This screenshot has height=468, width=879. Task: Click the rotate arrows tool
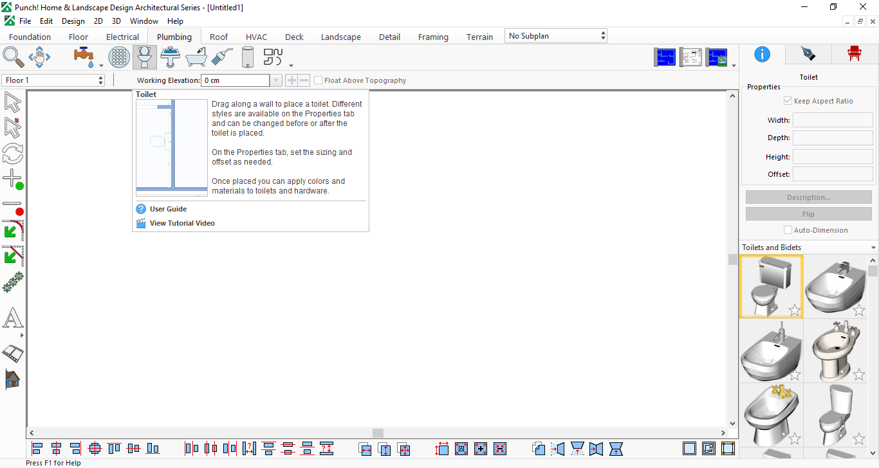(x=13, y=154)
